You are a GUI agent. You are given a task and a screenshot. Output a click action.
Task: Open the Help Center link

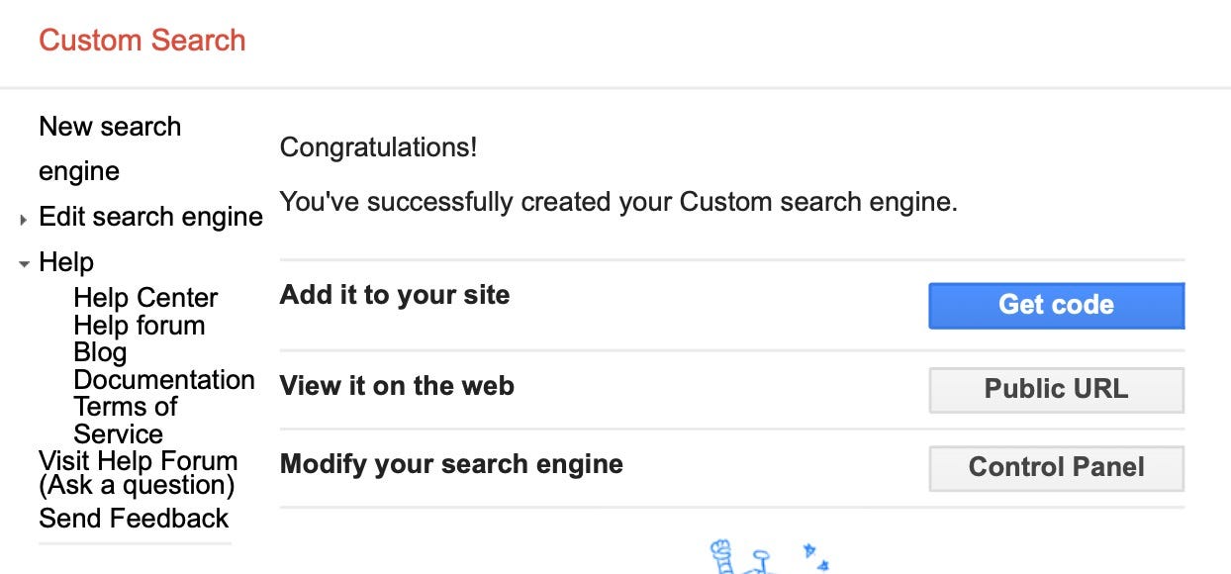click(144, 298)
